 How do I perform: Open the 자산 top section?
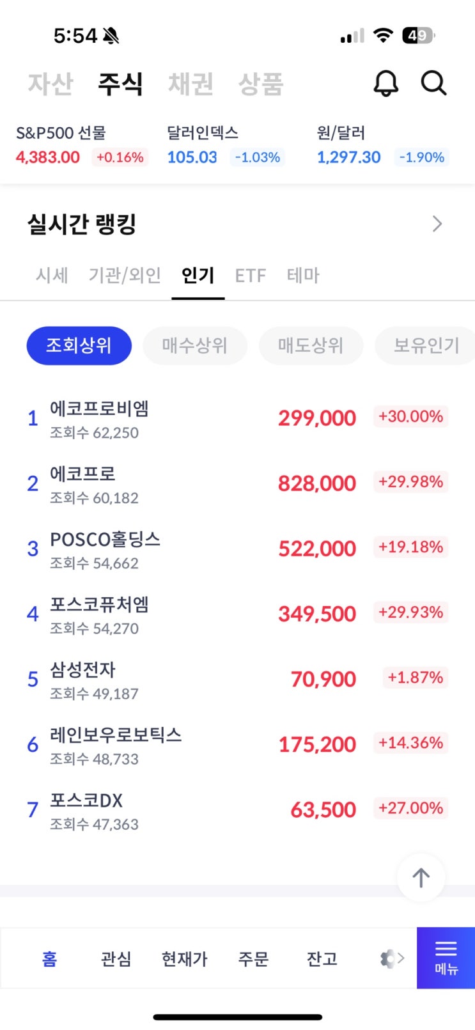51,84
